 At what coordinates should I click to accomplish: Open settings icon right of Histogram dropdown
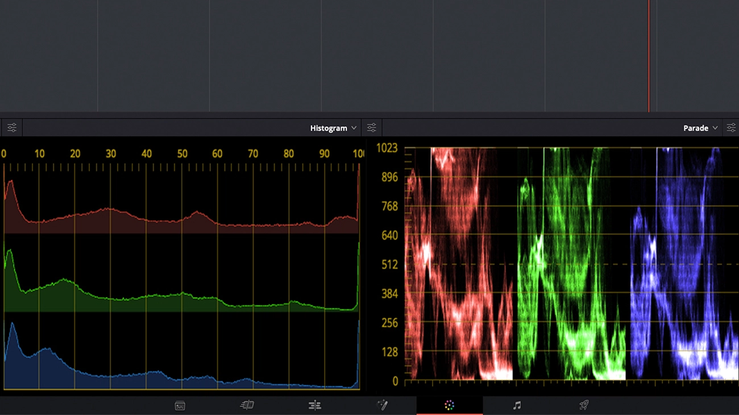371,128
